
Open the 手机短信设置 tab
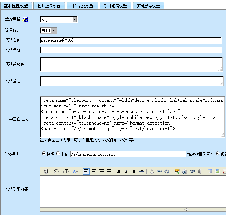[115, 6]
